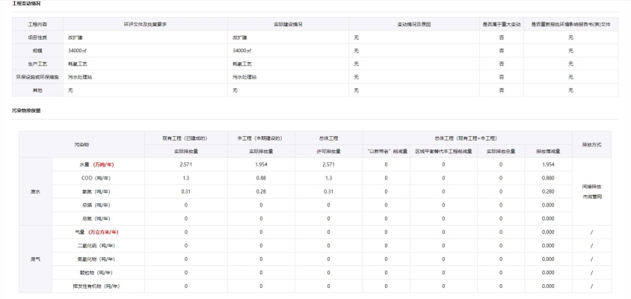Select the 生产工艺 row label

point(37,63)
